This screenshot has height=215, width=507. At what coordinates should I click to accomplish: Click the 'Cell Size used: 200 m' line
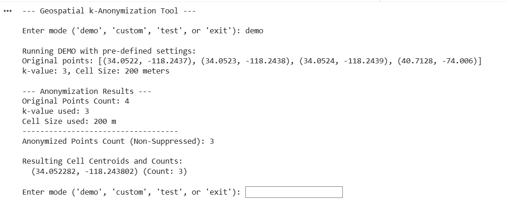[x=69, y=121]
